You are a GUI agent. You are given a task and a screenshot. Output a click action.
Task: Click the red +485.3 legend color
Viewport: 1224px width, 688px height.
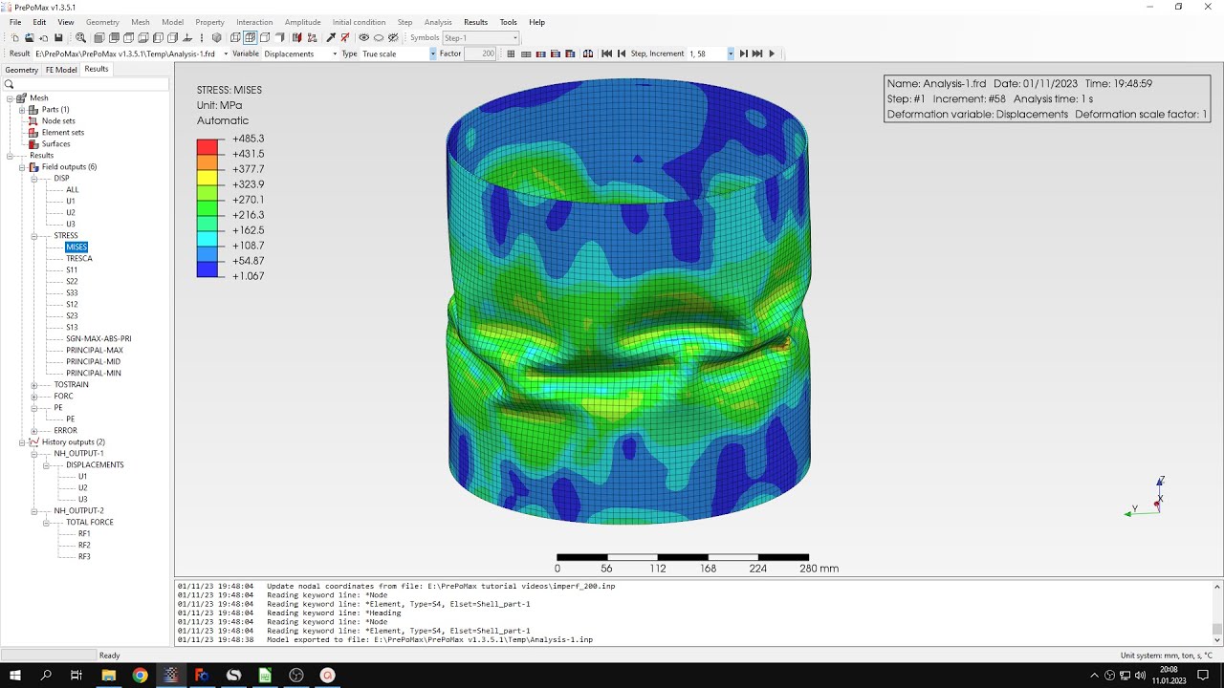pyautogui.click(x=207, y=146)
